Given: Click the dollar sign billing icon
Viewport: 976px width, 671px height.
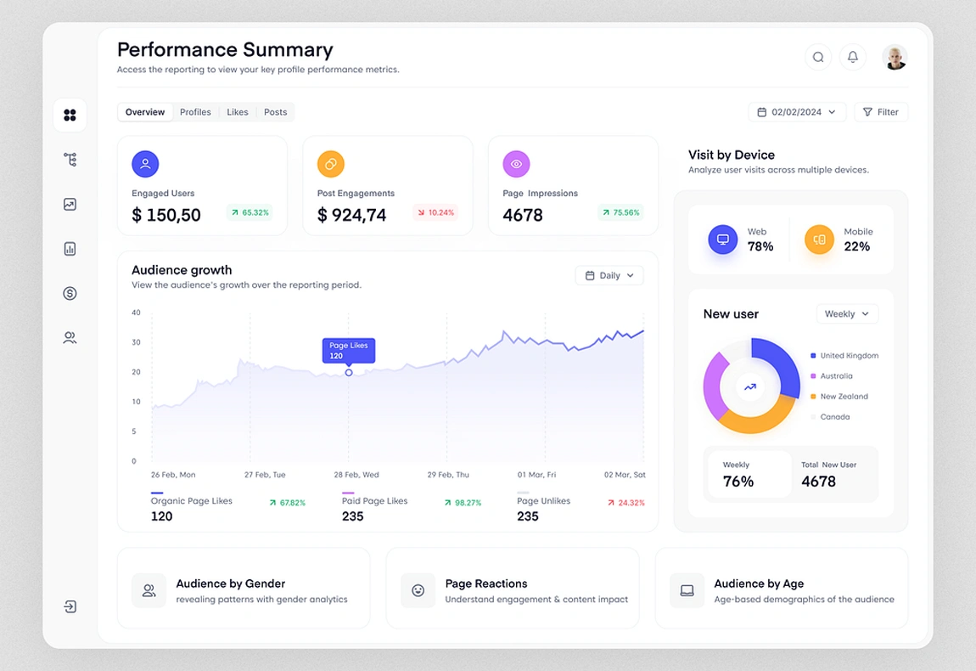Looking at the screenshot, I should tap(70, 293).
